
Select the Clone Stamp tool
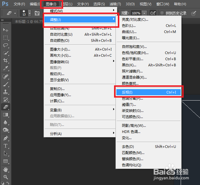6,92
